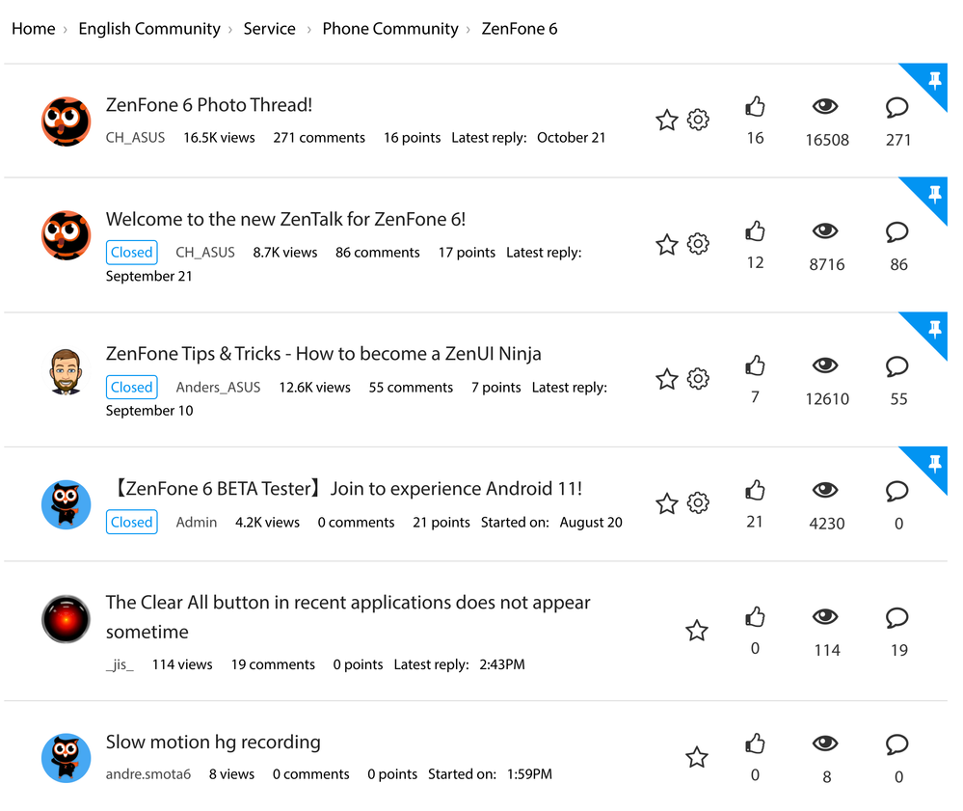
Task: Bookmark the Slow motion hg recording thread
Action: click(x=697, y=757)
